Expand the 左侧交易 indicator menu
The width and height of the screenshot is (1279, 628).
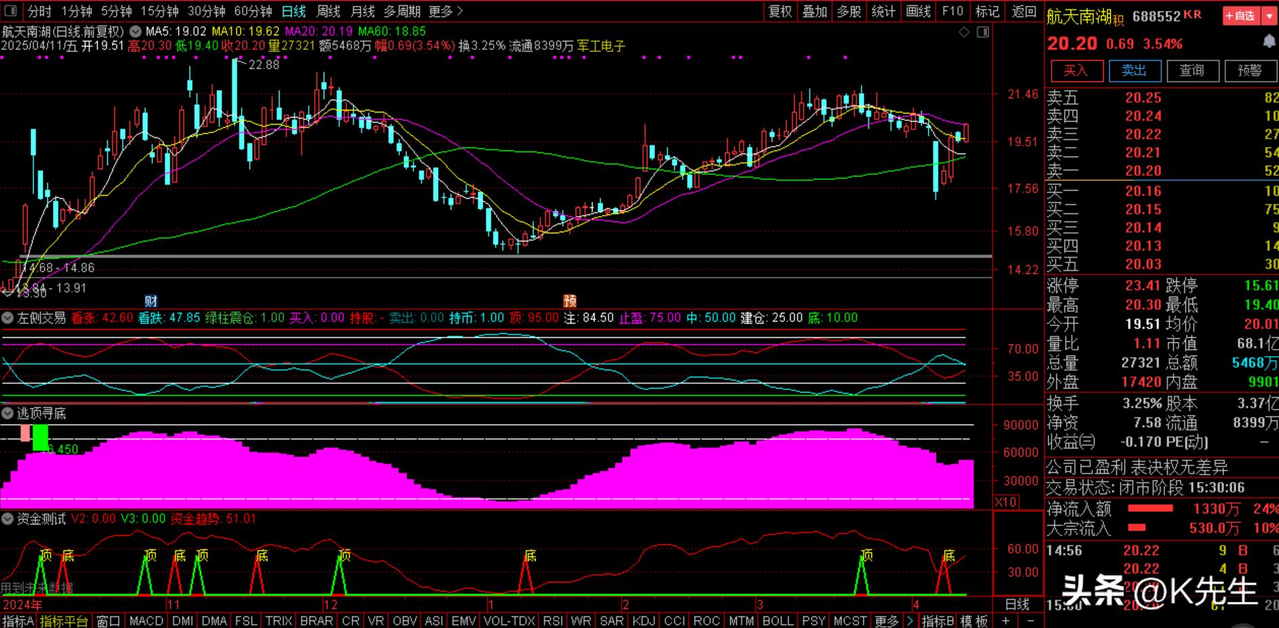(x=7, y=317)
